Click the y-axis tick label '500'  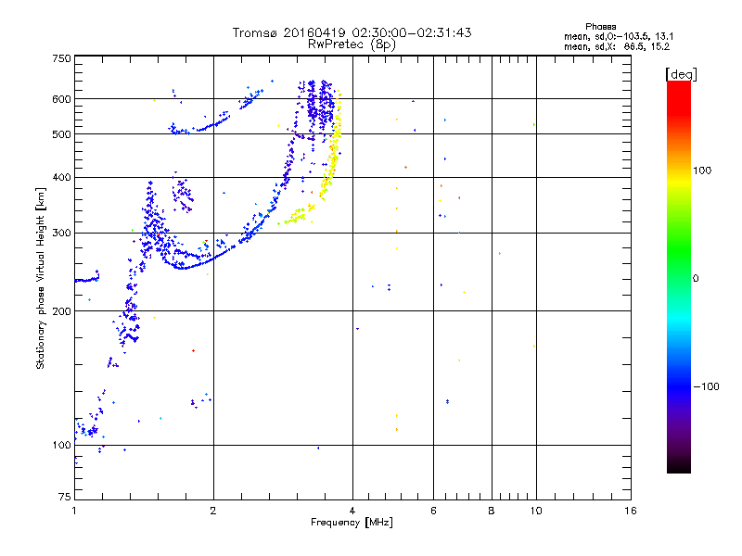61,134
